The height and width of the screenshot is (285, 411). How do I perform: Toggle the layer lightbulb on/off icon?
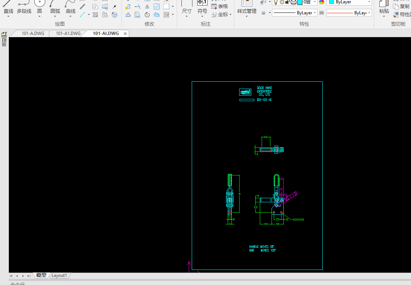(x=275, y=2)
